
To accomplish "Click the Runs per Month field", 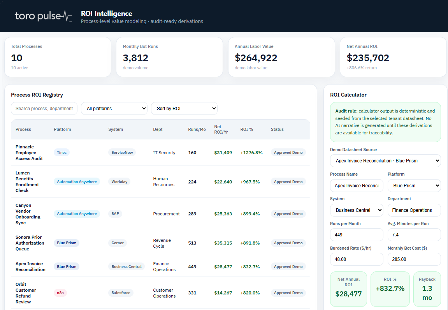I will click(x=357, y=235).
